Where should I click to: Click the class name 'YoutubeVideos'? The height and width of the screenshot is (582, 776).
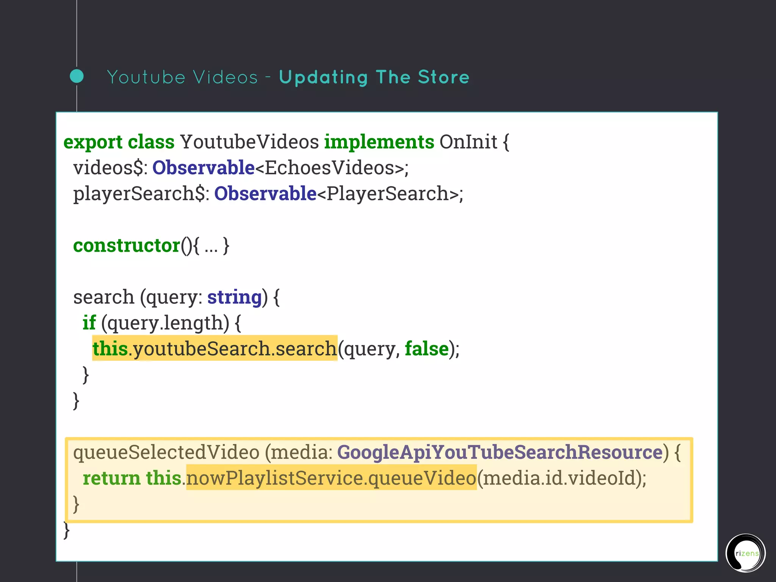(x=249, y=142)
